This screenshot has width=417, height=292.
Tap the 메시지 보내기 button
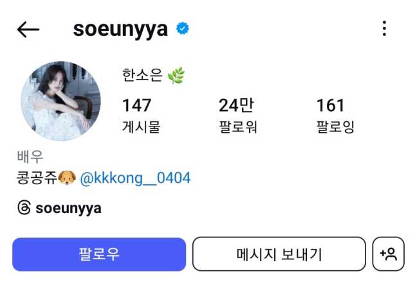[x=279, y=253]
